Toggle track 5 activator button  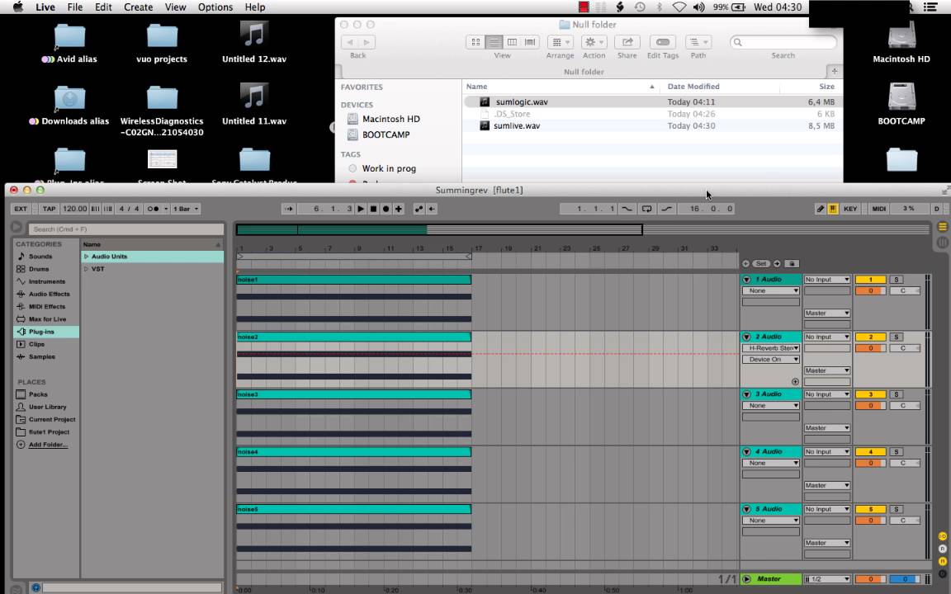(x=870, y=509)
